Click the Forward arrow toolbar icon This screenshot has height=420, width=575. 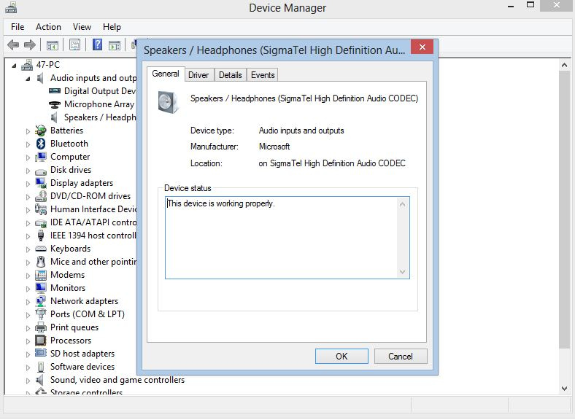pyautogui.click(x=31, y=45)
